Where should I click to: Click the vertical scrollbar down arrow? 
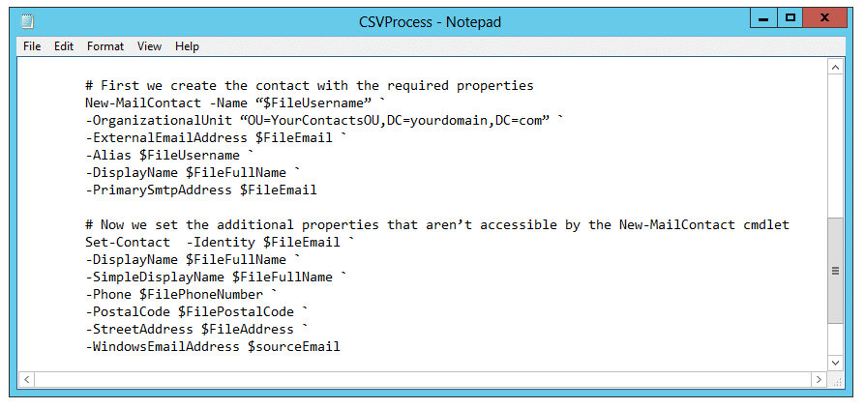click(x=836, y=361)
